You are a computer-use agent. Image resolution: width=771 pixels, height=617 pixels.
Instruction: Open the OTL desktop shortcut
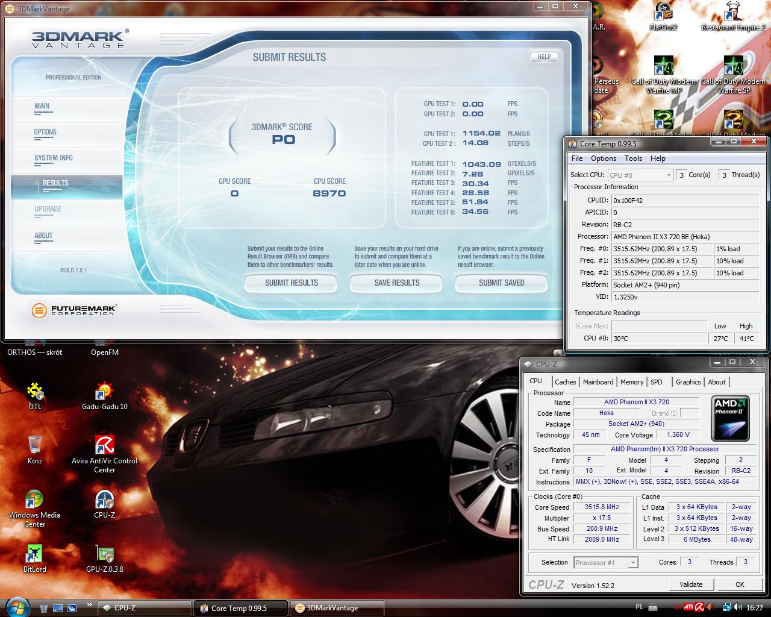35,396
